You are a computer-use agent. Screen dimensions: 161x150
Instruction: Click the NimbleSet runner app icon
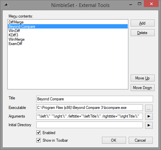coord(6,5)
